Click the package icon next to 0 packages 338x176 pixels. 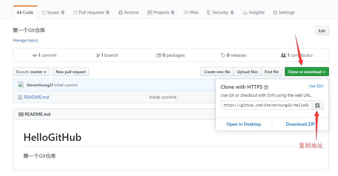coord(159,55)
